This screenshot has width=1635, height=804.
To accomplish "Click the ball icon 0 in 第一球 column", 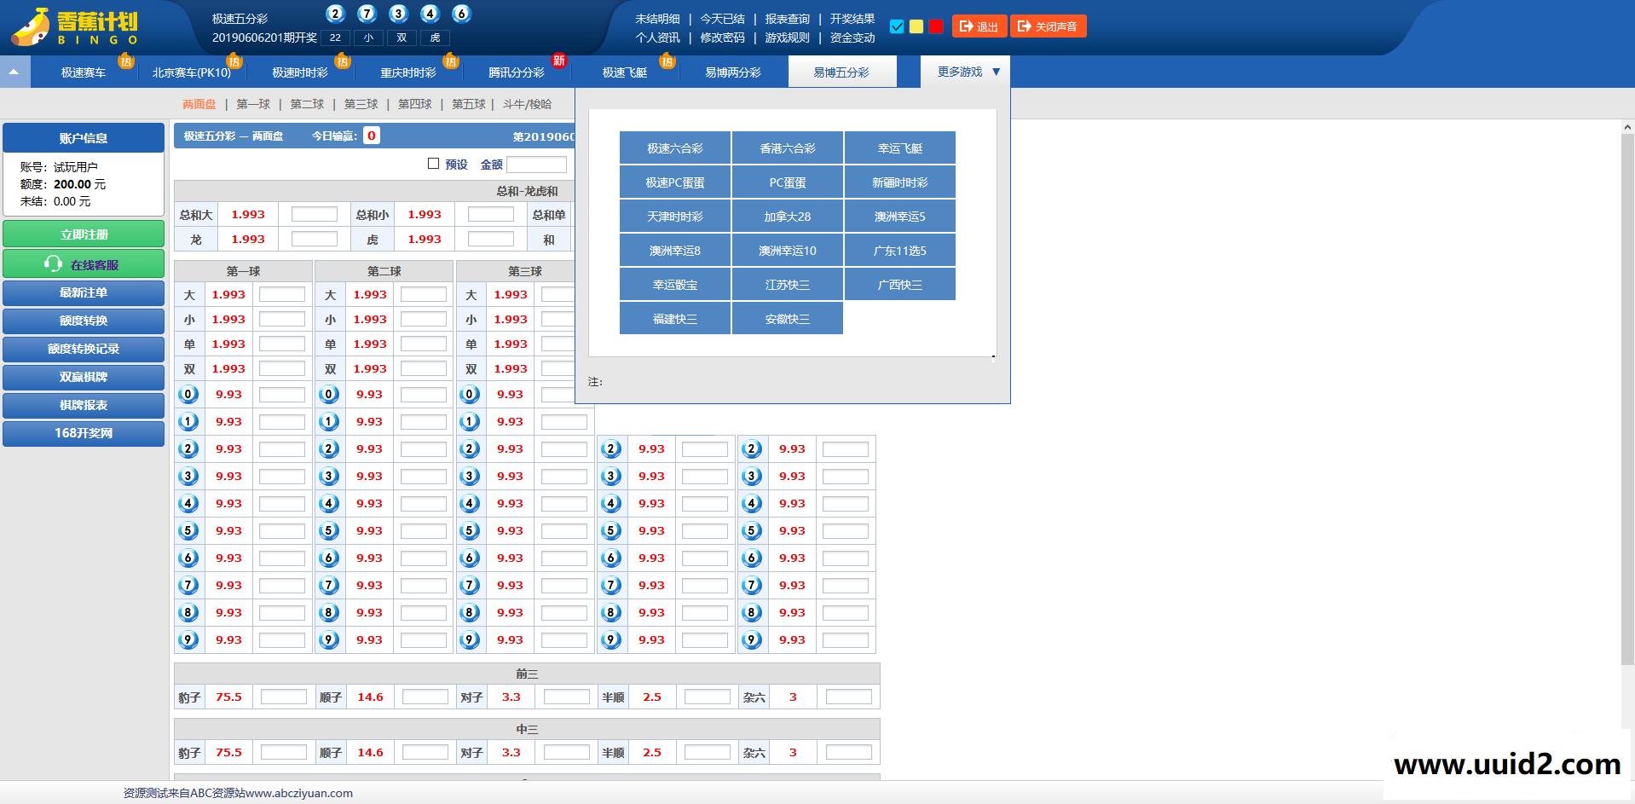I will 188,394.
